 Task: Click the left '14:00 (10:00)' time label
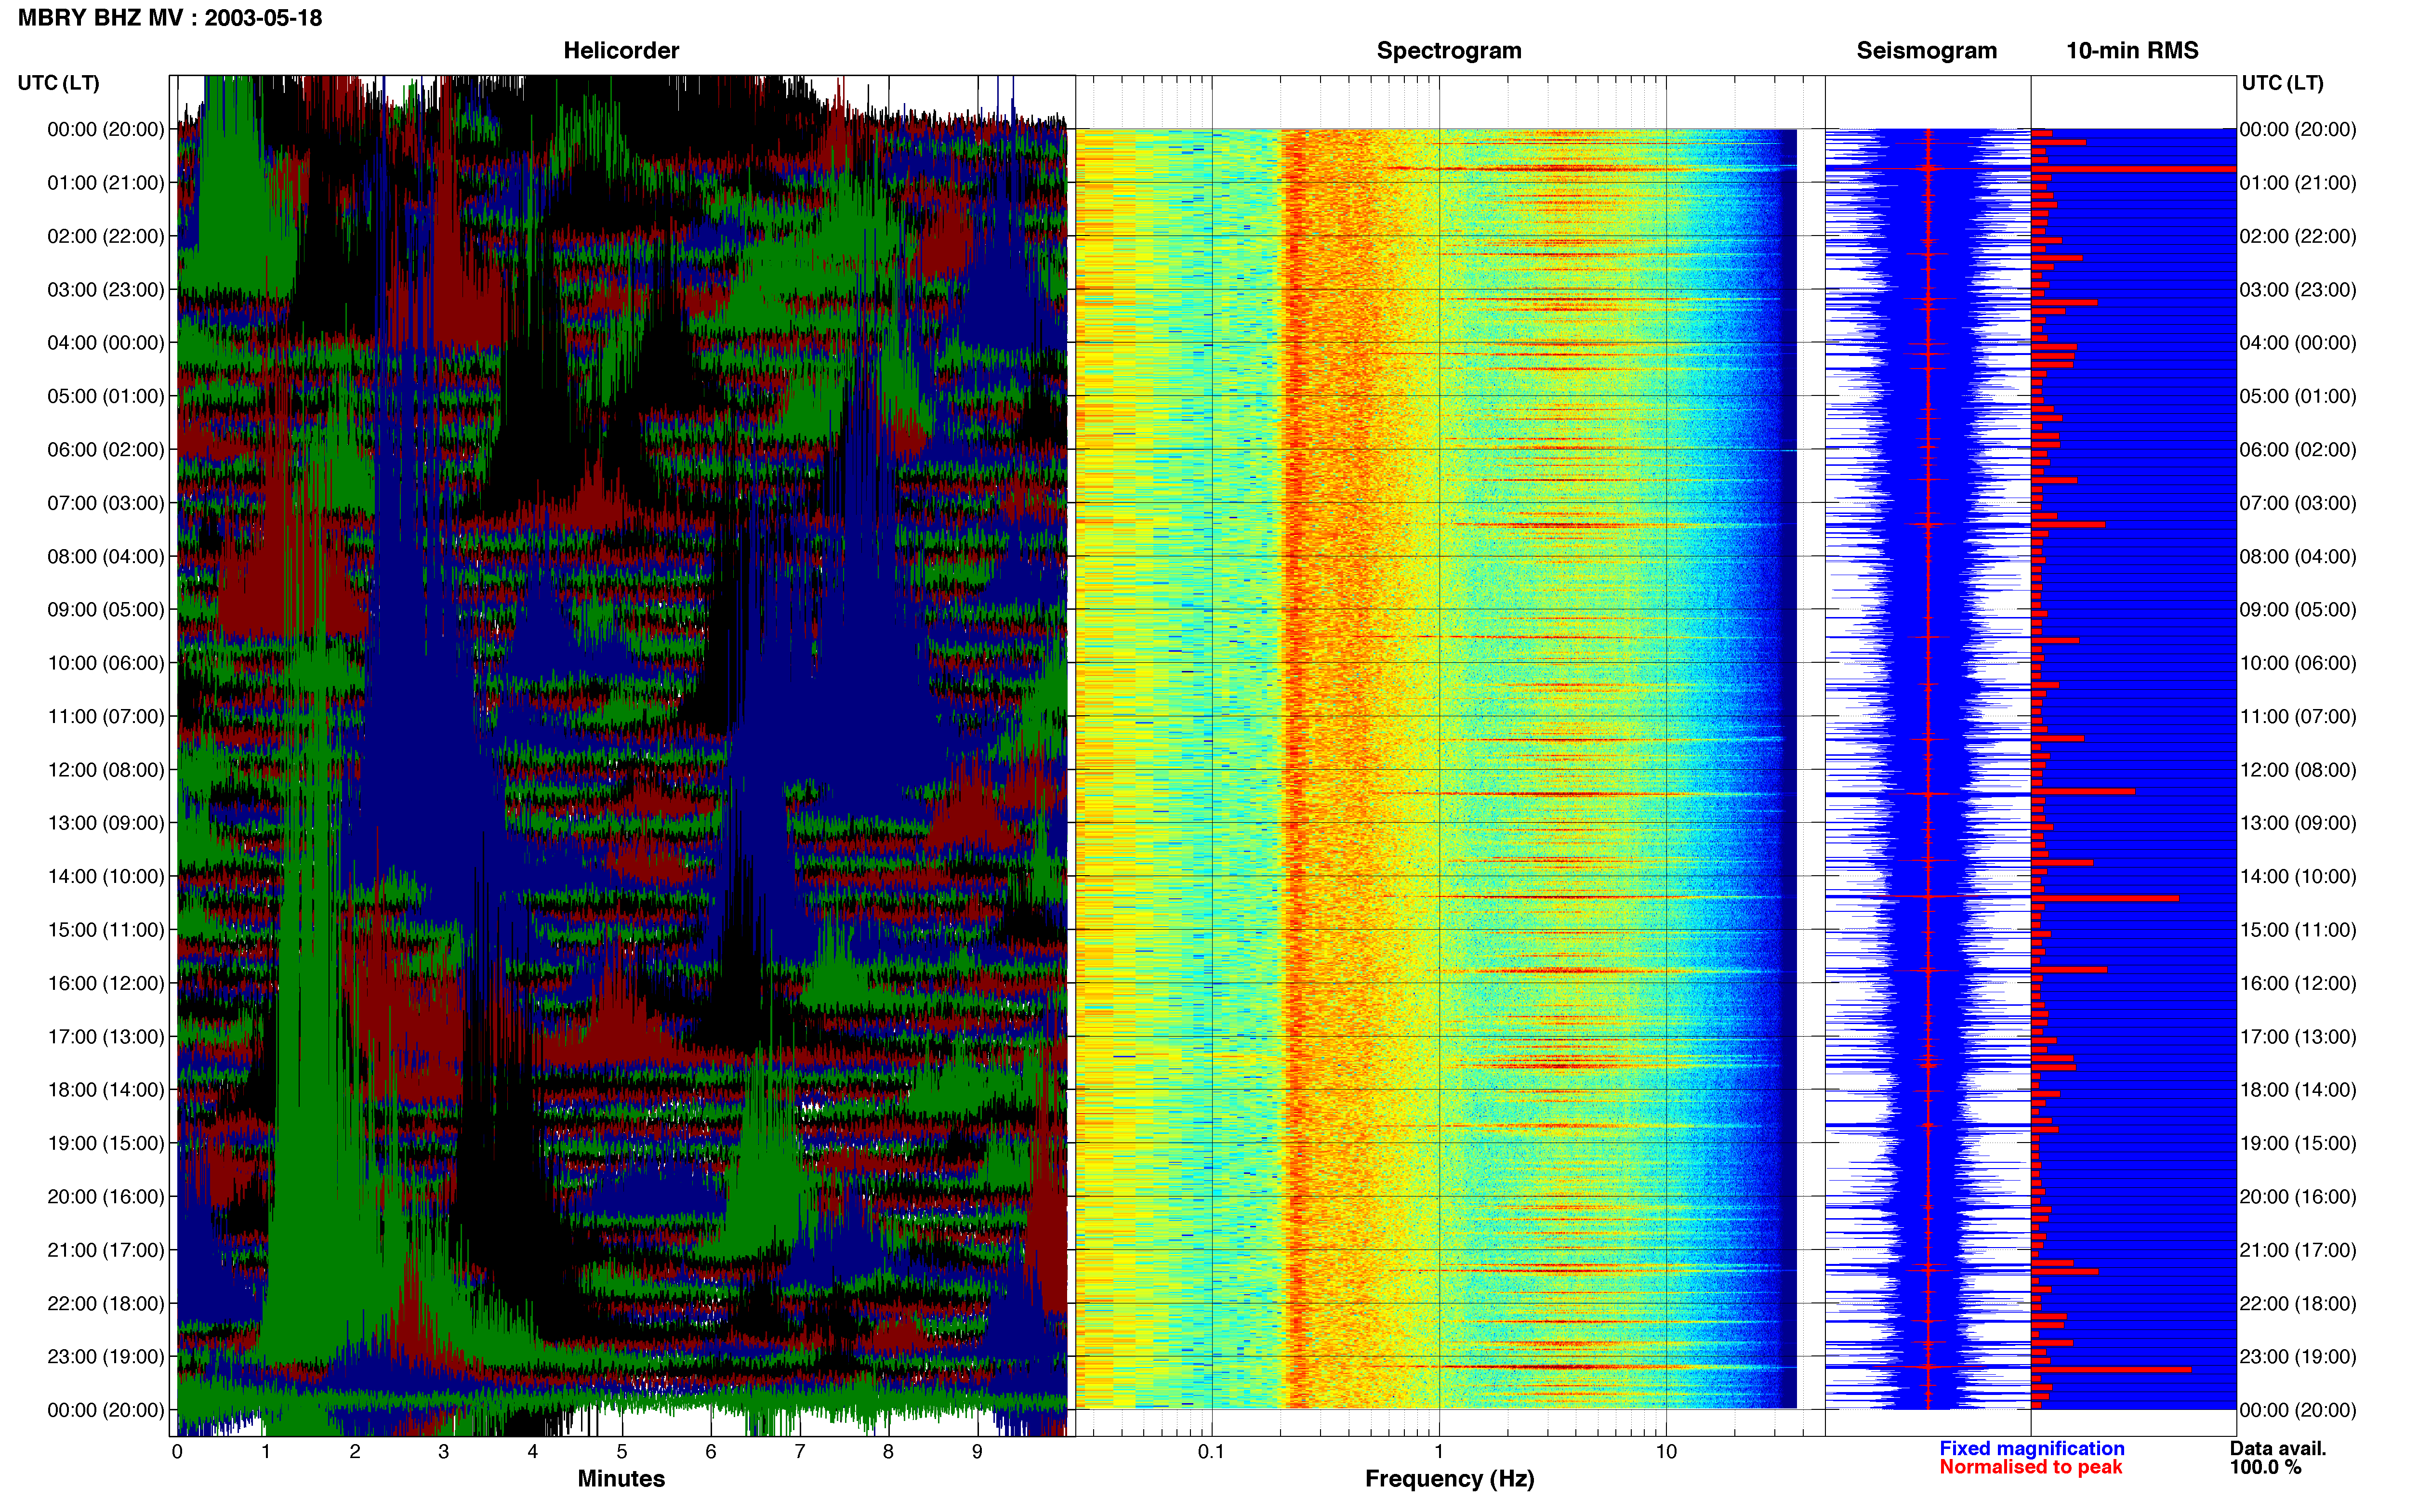click(106, 877)
